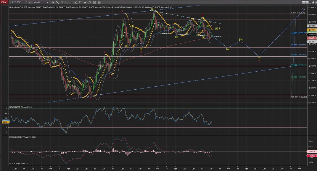The height and width of the screenshot is (171, 317).
Task: Click the 50.00% Fibonacci level label
Action: click(298, 55)
